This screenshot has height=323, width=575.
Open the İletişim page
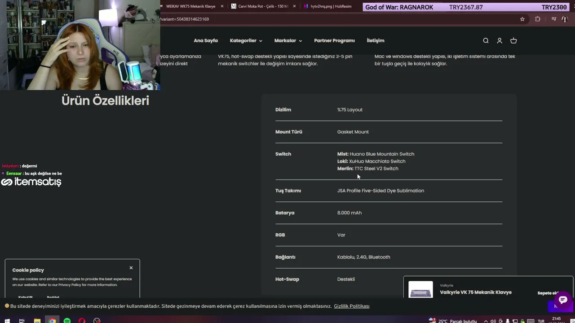pyautogui.click(x=376, y=40)
